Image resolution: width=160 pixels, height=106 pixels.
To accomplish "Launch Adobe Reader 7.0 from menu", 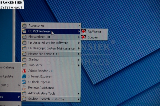I will [x=51, y=71].
